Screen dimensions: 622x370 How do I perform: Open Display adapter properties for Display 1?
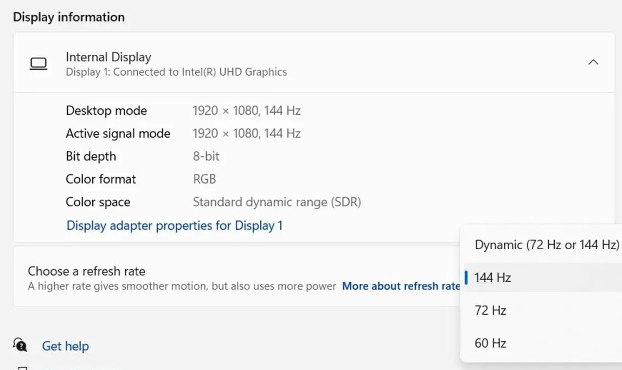(175, 225)
